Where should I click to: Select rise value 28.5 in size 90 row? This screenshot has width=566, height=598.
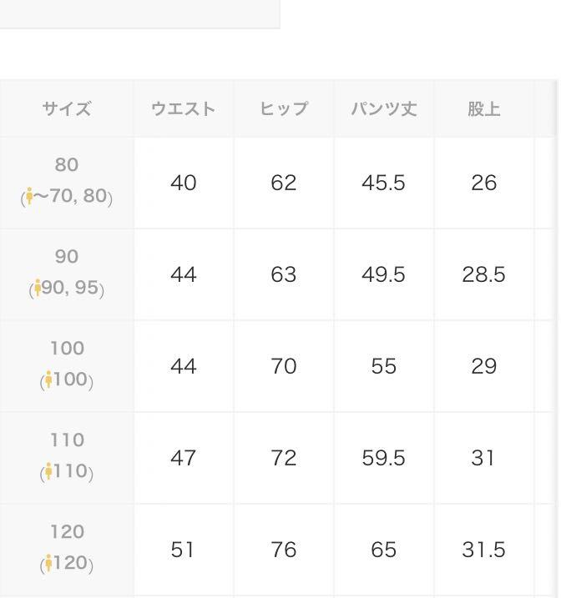484,274
